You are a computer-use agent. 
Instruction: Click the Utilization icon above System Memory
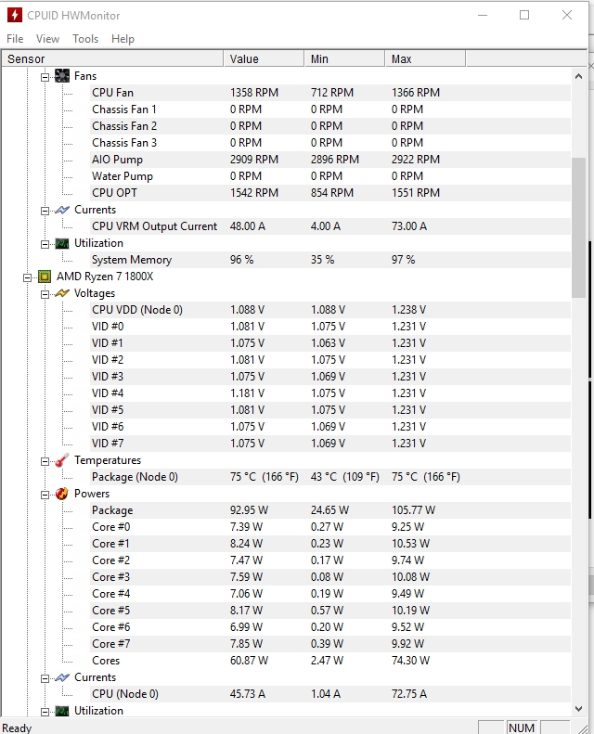pos(62,243)
